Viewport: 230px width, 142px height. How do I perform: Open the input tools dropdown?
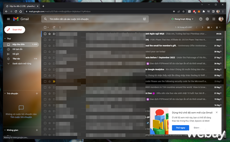click(x=218, y=27)
